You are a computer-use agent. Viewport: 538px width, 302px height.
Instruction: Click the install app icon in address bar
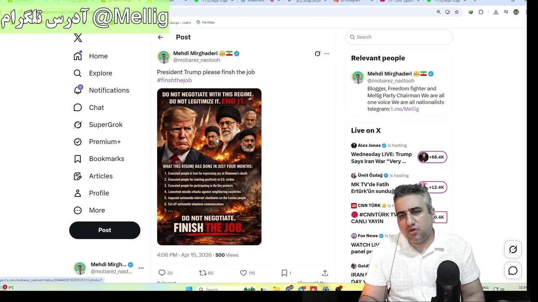pyautogui.click(x=448, y=12)
